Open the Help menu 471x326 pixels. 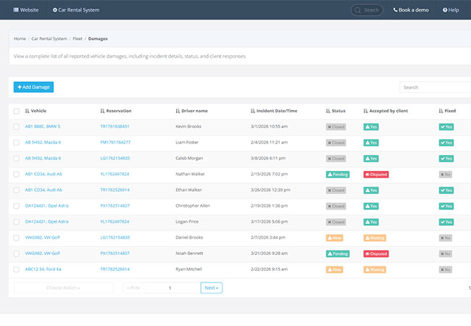point(451,10)
